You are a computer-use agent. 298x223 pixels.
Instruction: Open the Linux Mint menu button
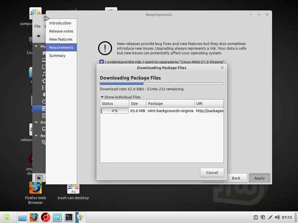[x=6, y=217]
